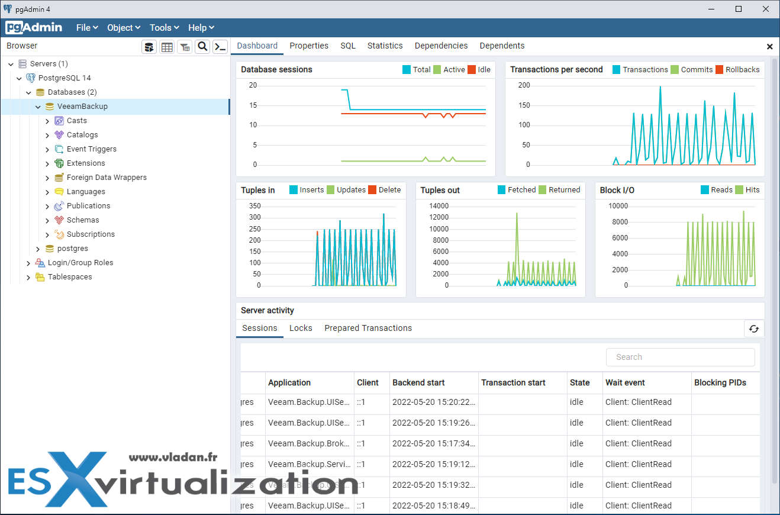Switch to the Statistics tab
This screenshot has width=780, height=515.
pos(385,46)
